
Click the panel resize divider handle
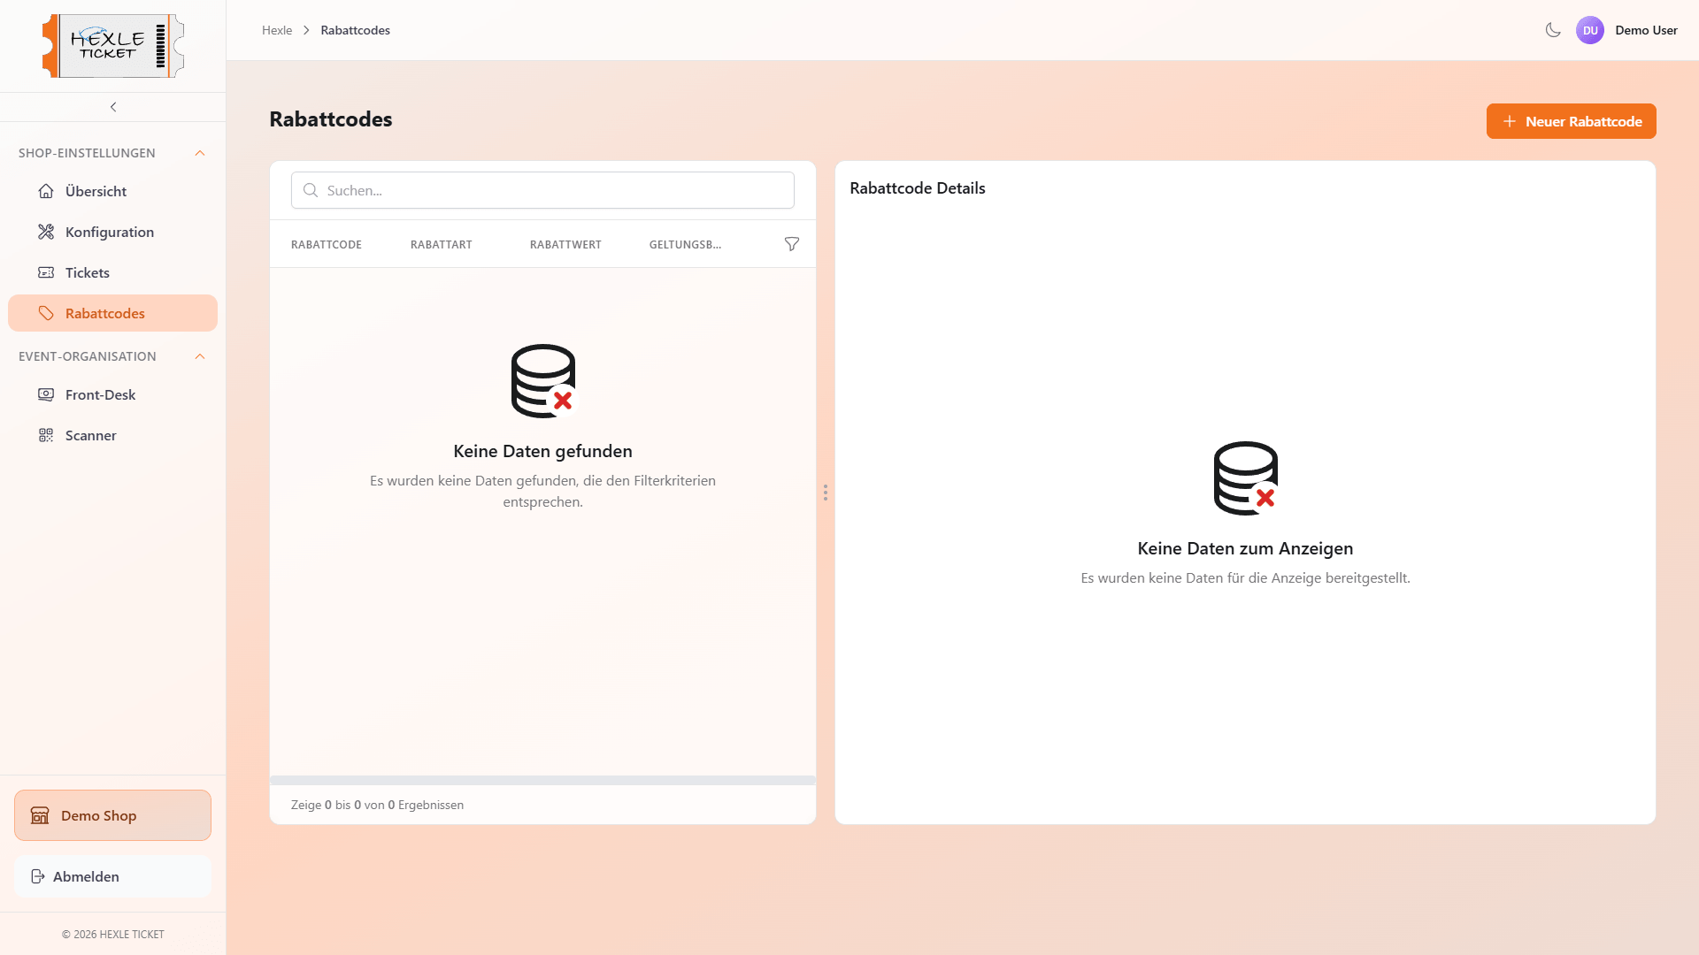point(826,493)
